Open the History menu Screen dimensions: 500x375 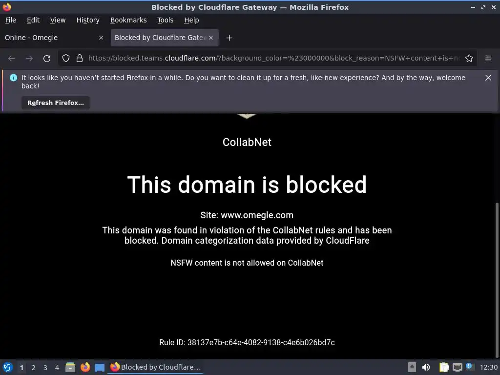tap(88, 20)
